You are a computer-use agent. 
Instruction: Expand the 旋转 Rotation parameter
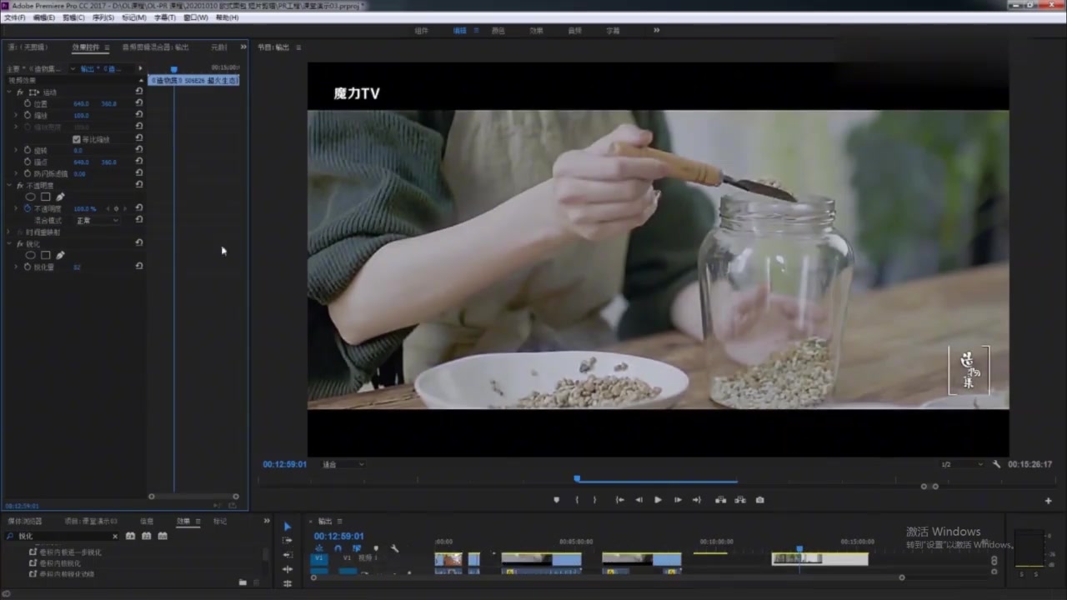(16, 150)
